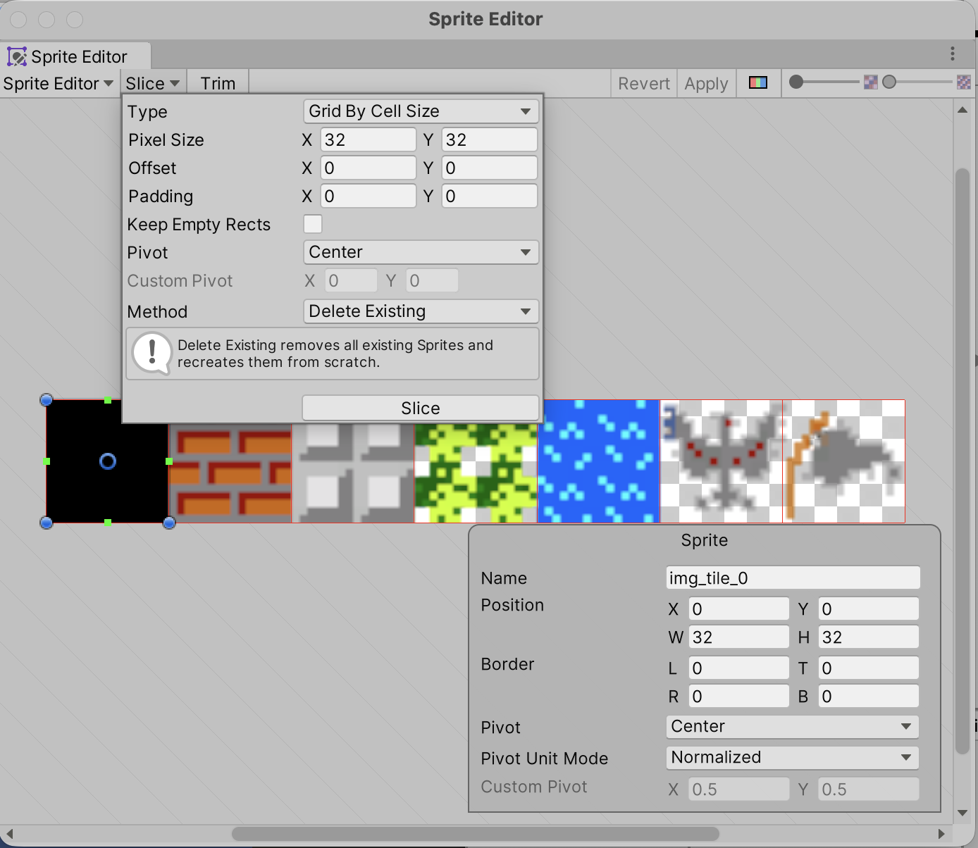Viewport: 978px width, 848px height.
Task: Click the Trim toolbar button
Action: (218, 83)
